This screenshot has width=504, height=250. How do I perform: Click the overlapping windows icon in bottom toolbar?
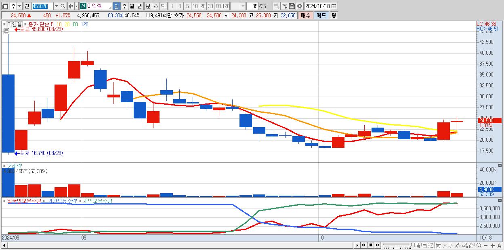tap(424, 245)
